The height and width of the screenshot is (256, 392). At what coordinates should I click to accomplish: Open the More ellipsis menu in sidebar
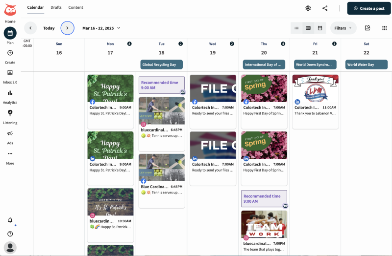click(10, 153)
